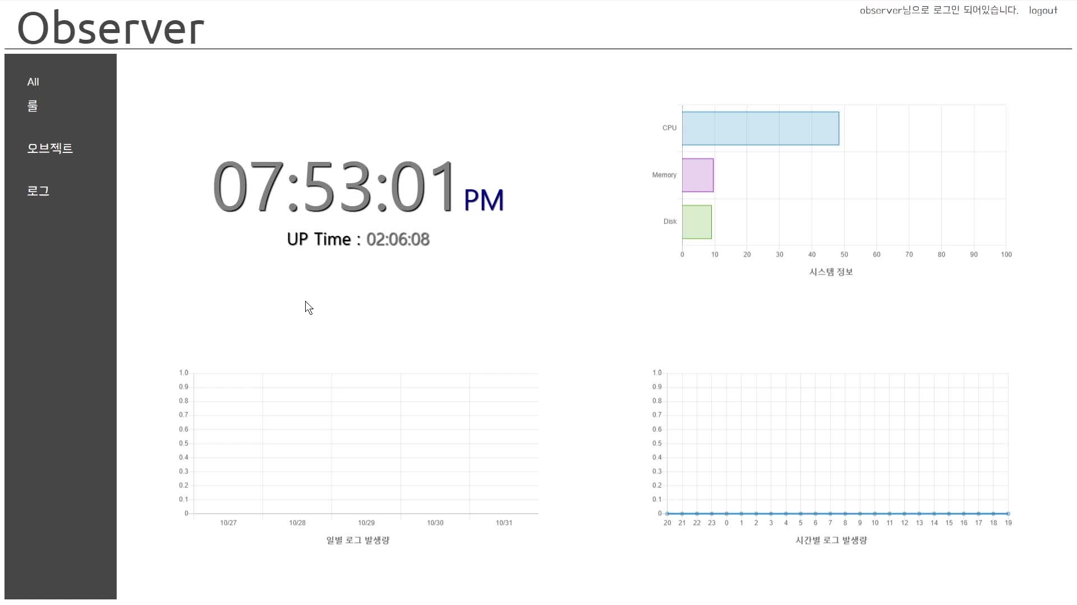Select the CPU usage bar
The image size is (1077, 605).
click(x=761, y=128)
